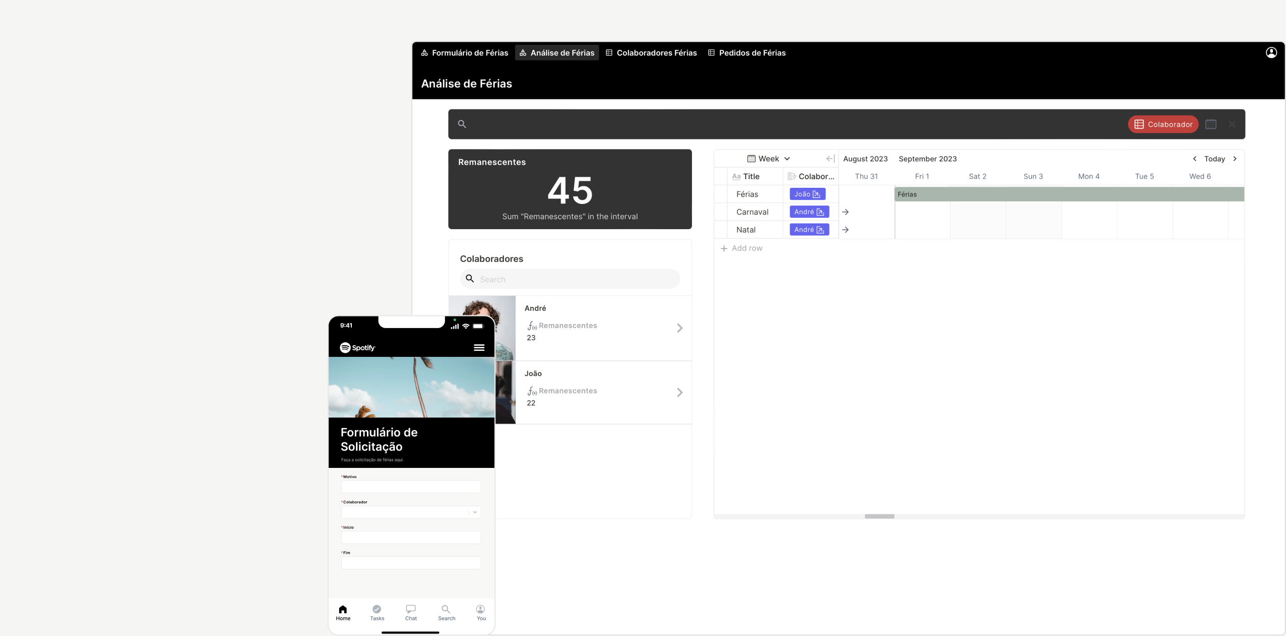Open the hamburger menu in mobile preview

point(479,347)
